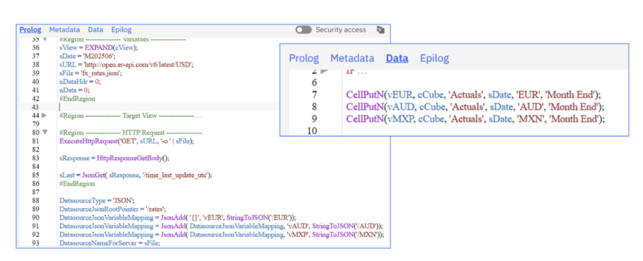
Task: Click the CellPutN line for vAUD
Action: [x=476, y=107]
